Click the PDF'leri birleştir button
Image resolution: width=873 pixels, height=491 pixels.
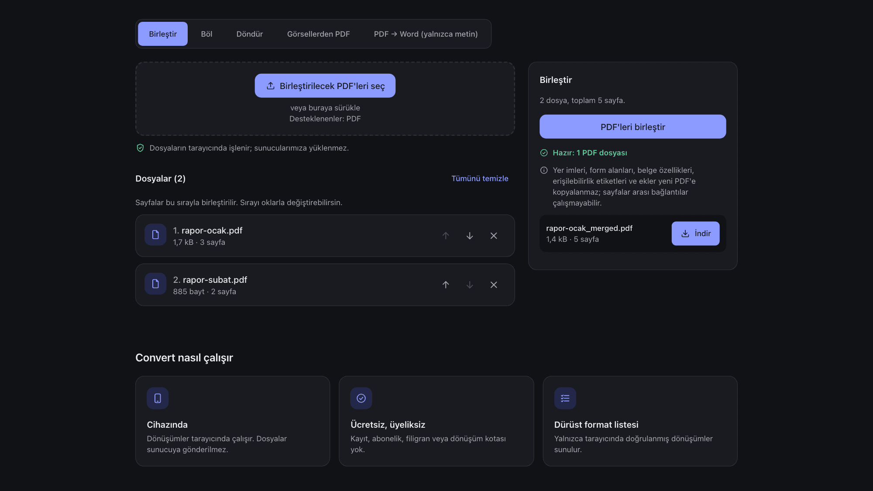pos(633,127)
